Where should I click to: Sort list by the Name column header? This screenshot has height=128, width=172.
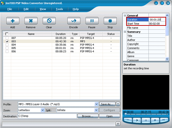point(31,34)
